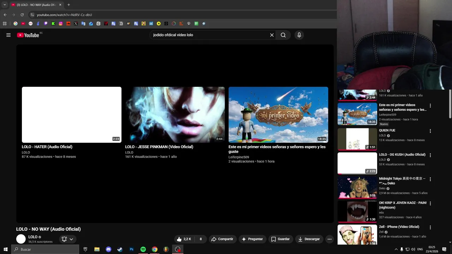The image size is (452, 254).
Task: Show hidden system tray icons chevron
Action: click(x=396, y=249)
